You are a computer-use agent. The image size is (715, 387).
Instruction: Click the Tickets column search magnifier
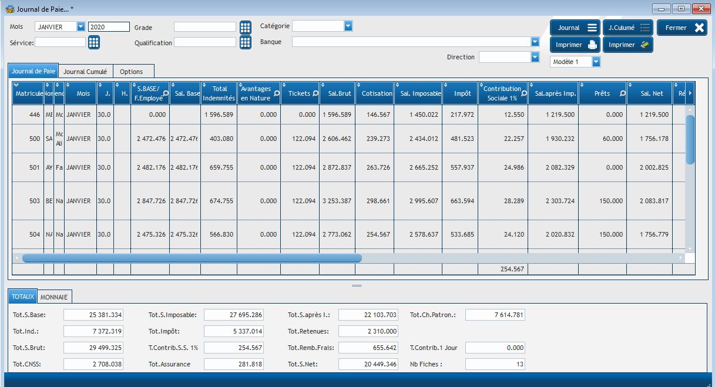click(315, 94)
